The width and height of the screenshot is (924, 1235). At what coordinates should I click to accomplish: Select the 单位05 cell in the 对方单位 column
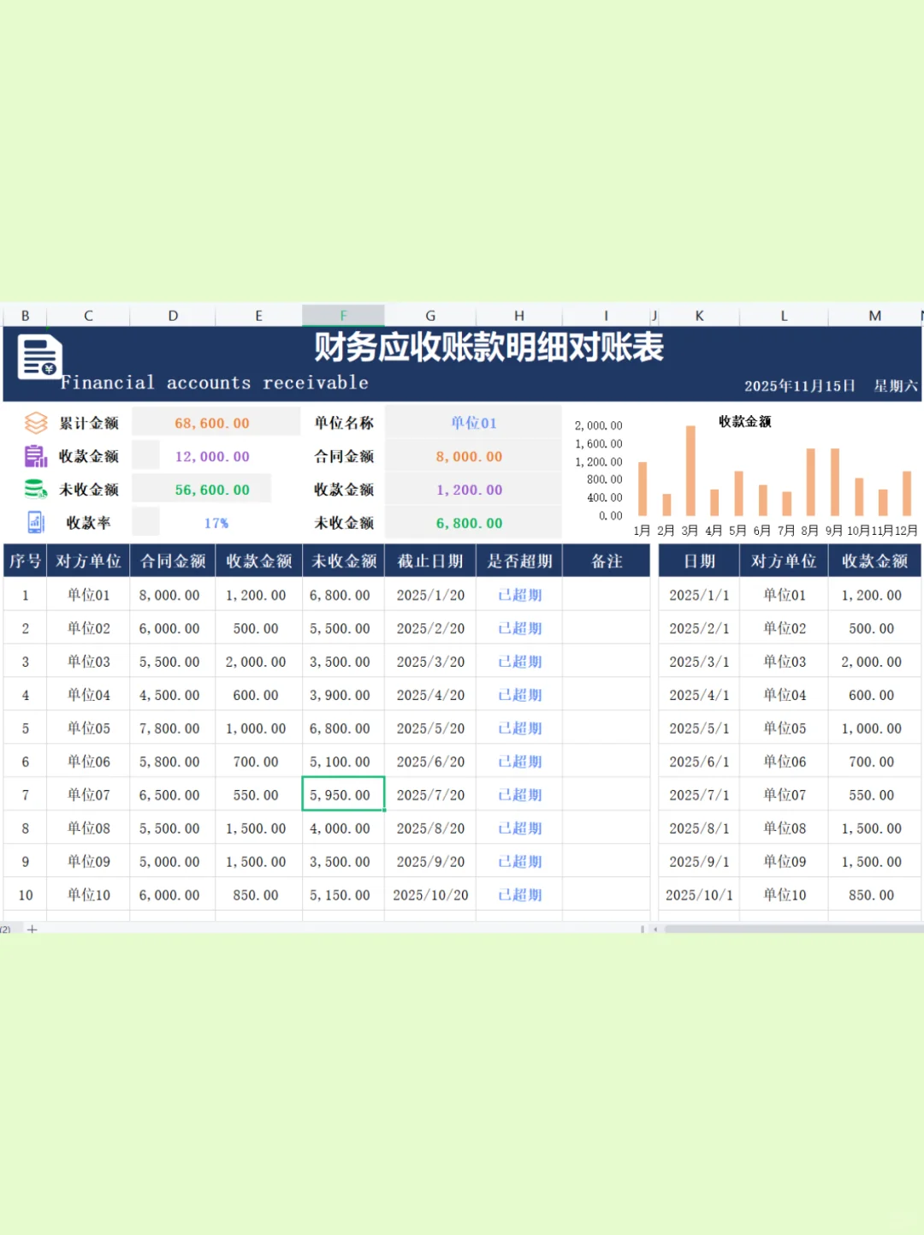click(x=87, y=728)
